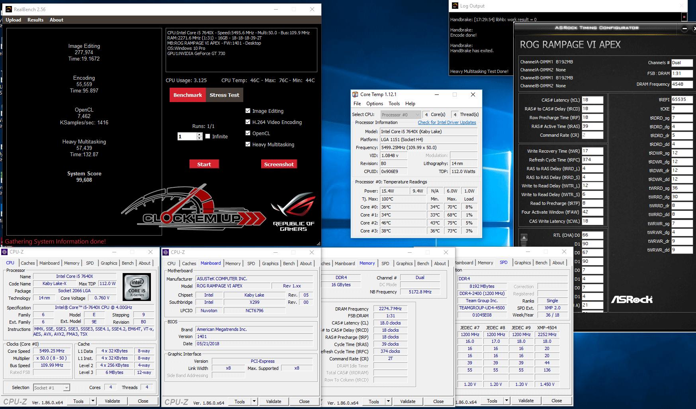Uncheck the Image Editing benchmark checkbox
696x409 pixels.
click(248, 111)
